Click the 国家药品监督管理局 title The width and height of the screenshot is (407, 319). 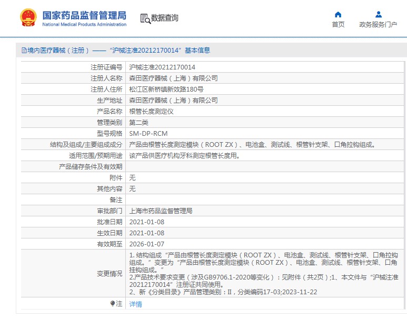84,15
